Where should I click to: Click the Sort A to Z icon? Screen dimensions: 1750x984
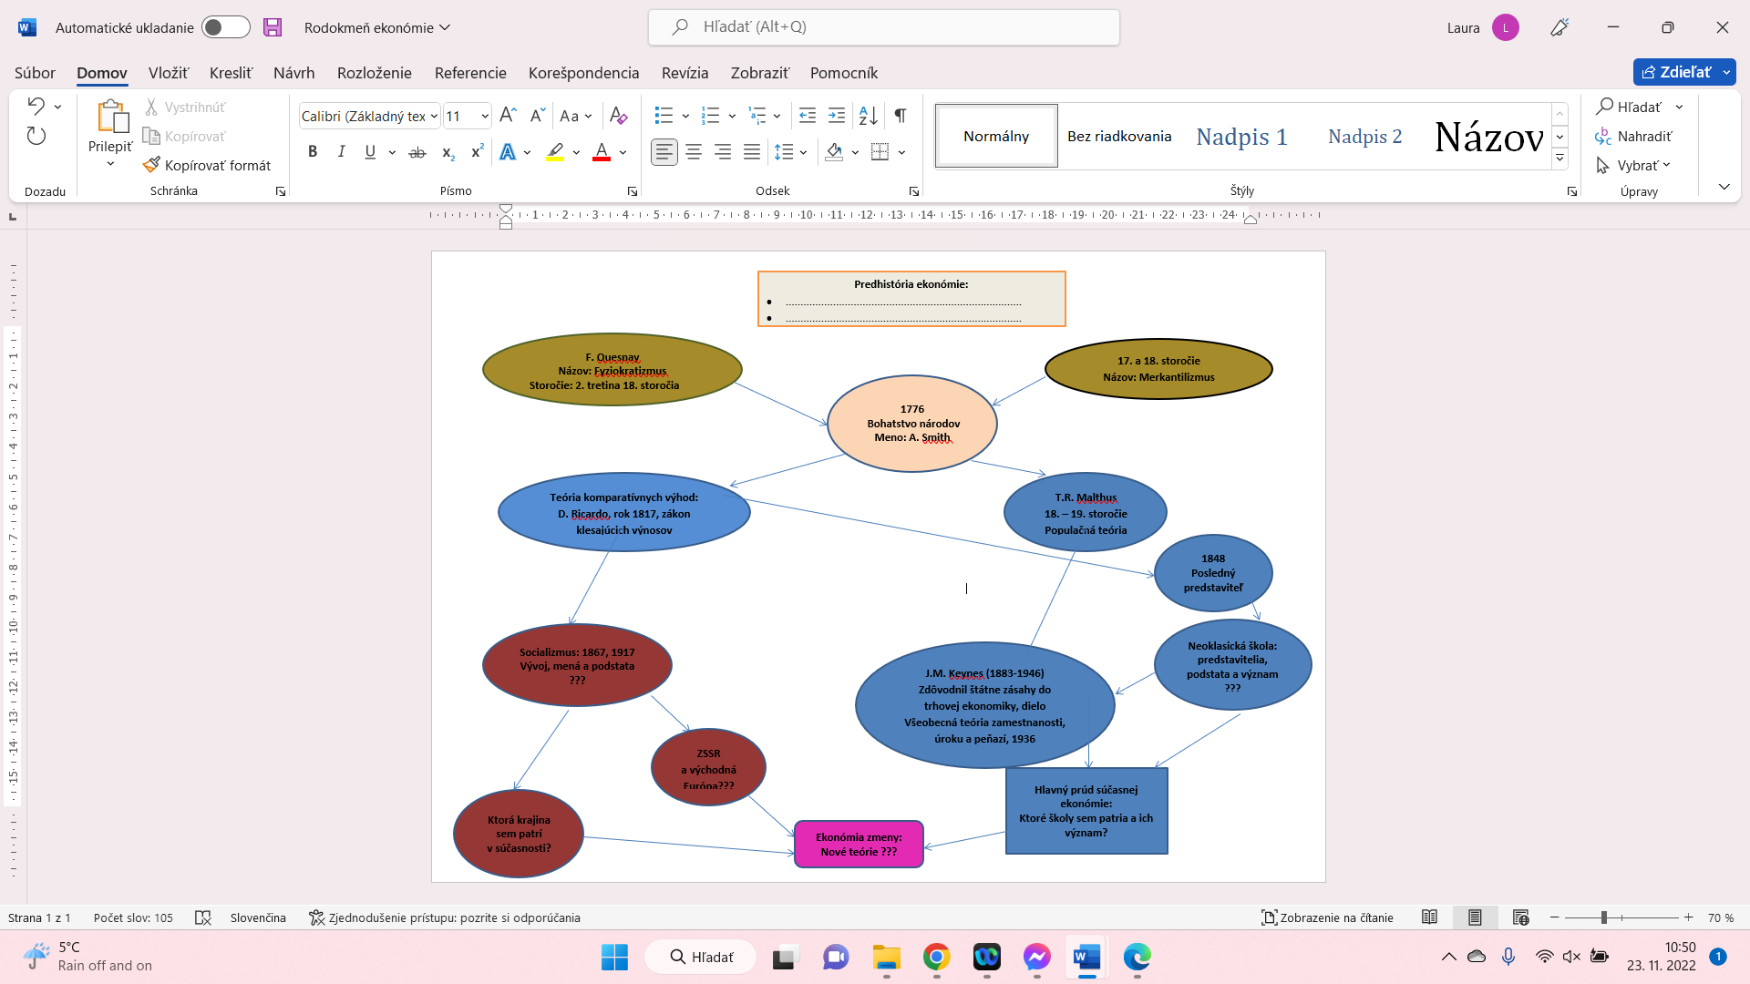click(x=868, y=116)
